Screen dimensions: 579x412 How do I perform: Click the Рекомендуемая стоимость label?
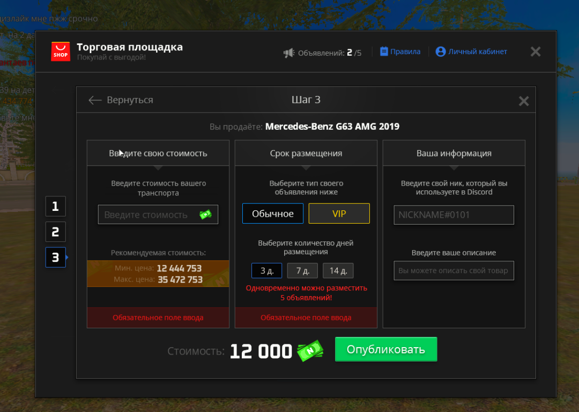[158, 253]
